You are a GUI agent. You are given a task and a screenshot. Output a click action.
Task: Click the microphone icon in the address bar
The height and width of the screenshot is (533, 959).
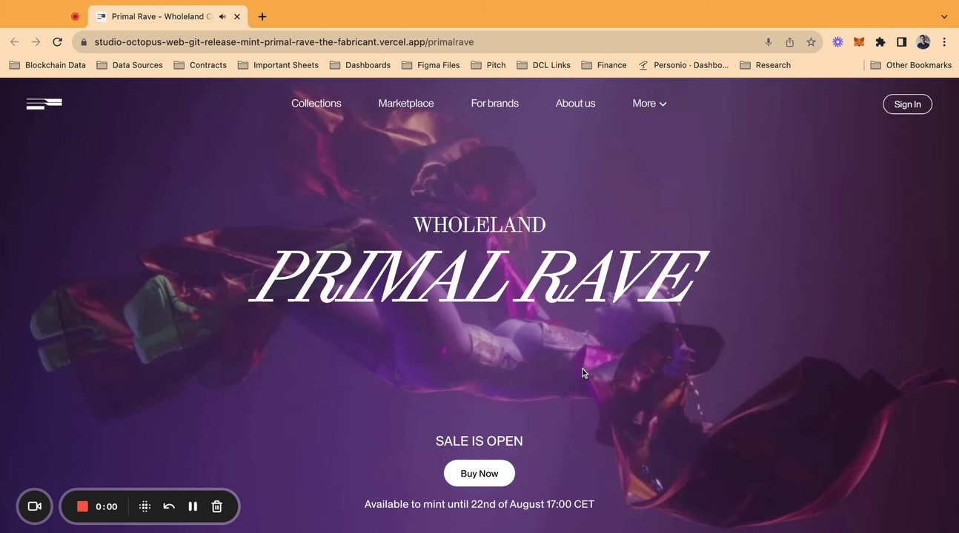(x=769, y=42)
